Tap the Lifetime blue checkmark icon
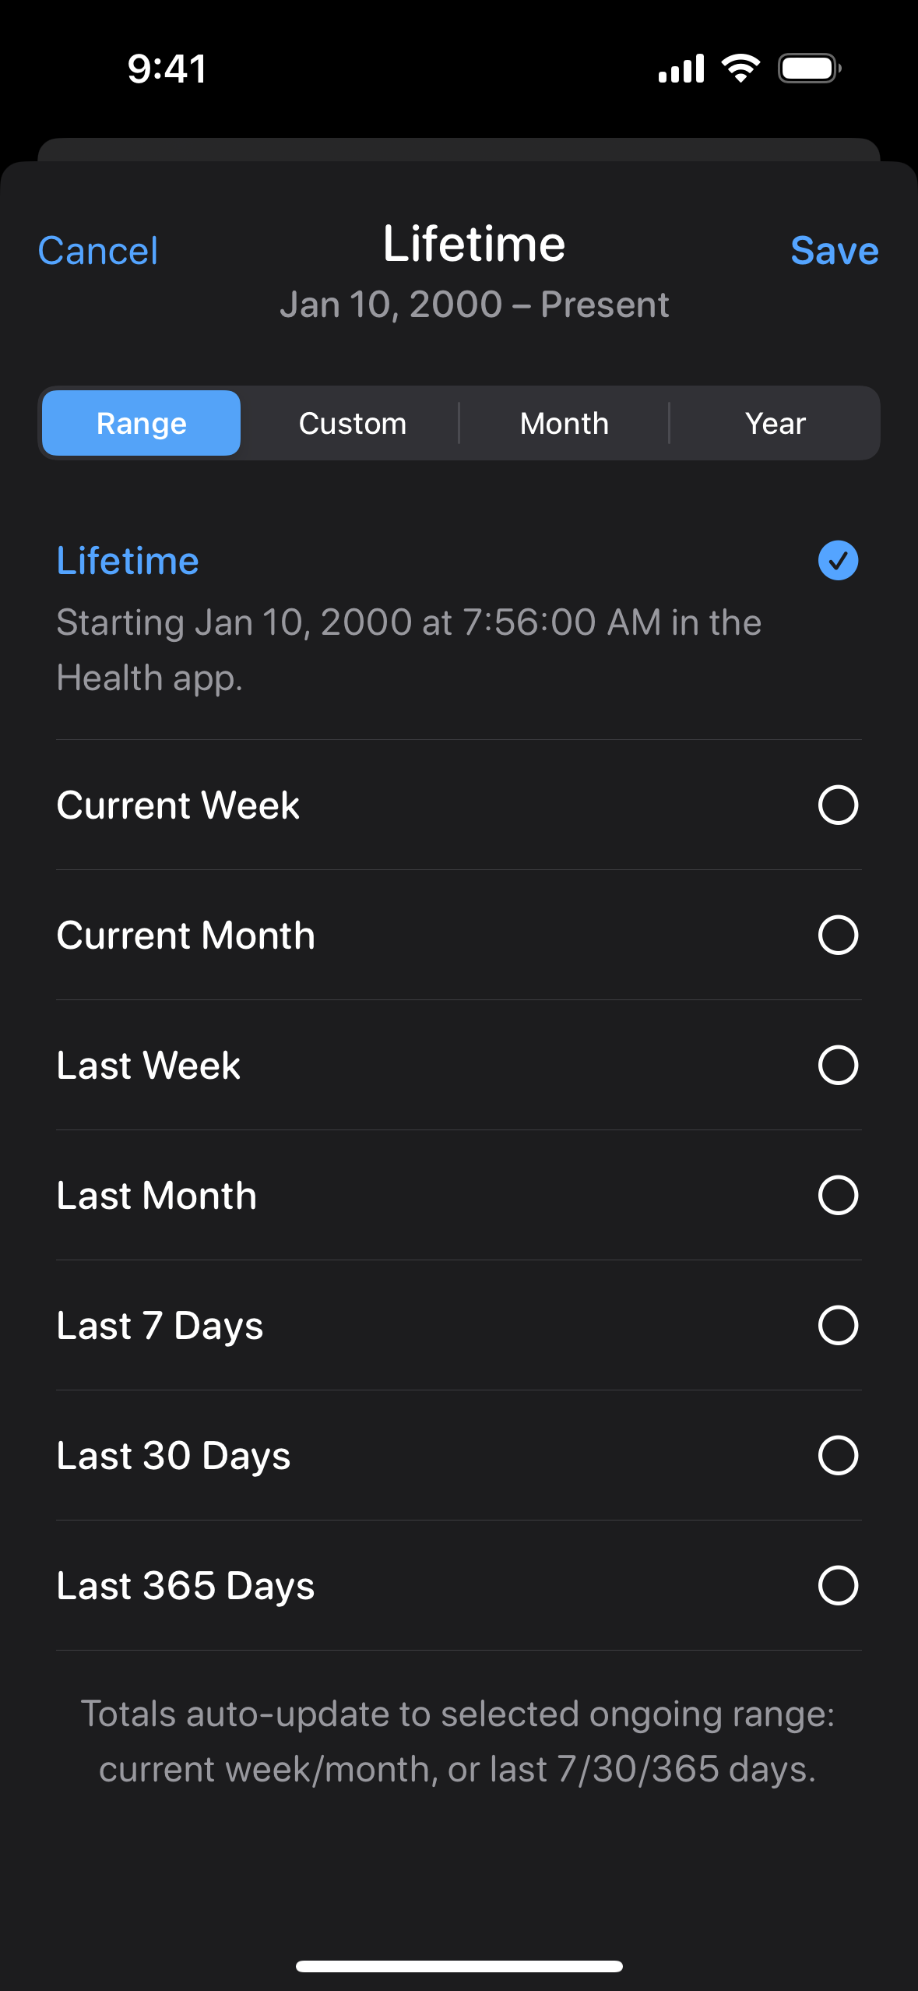This screenshot has width=918, height=1991. click(838, 560)
